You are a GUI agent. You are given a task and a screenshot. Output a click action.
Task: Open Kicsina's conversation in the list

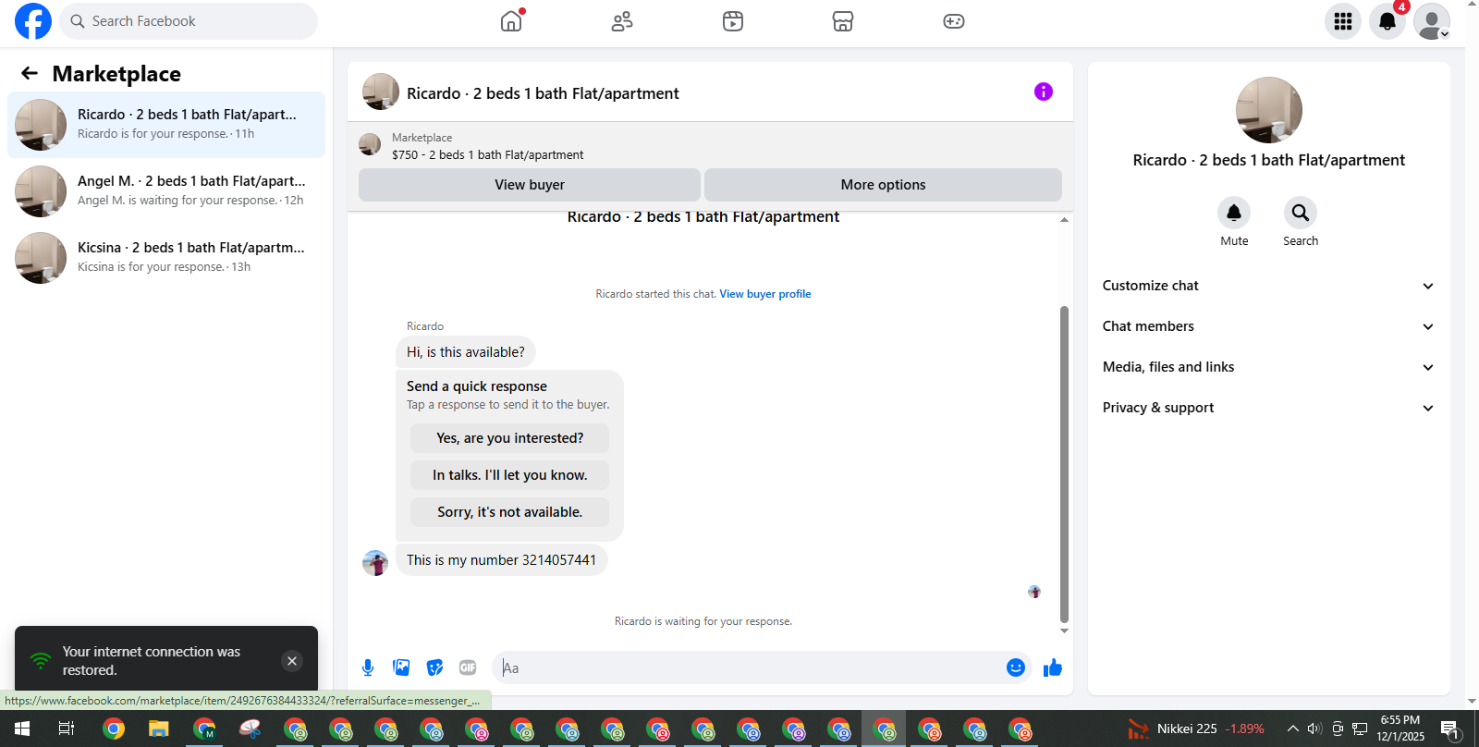click(166, 258)
